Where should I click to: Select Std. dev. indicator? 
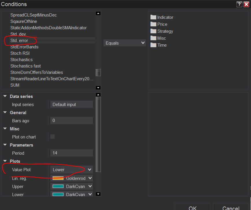point(18,34)
